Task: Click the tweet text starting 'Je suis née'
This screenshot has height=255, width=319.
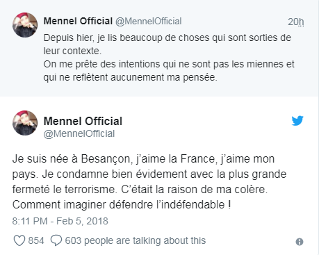Action: coord(149,182)
